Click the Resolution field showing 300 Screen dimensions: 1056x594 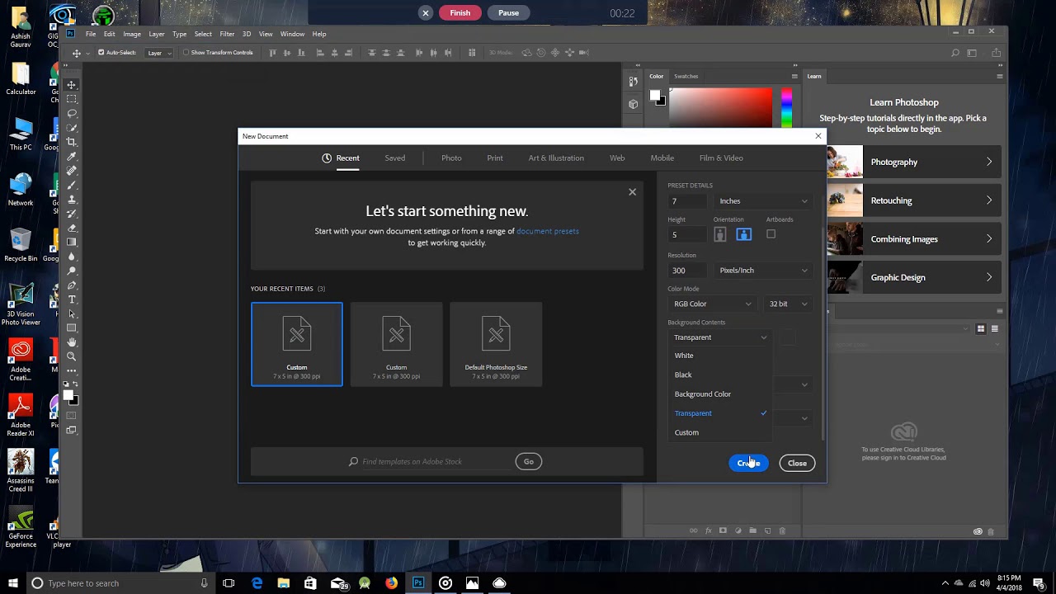click(687, 271)
